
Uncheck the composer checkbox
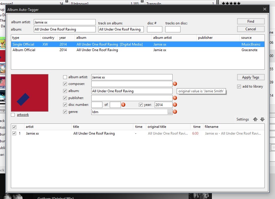coord(65,84)
